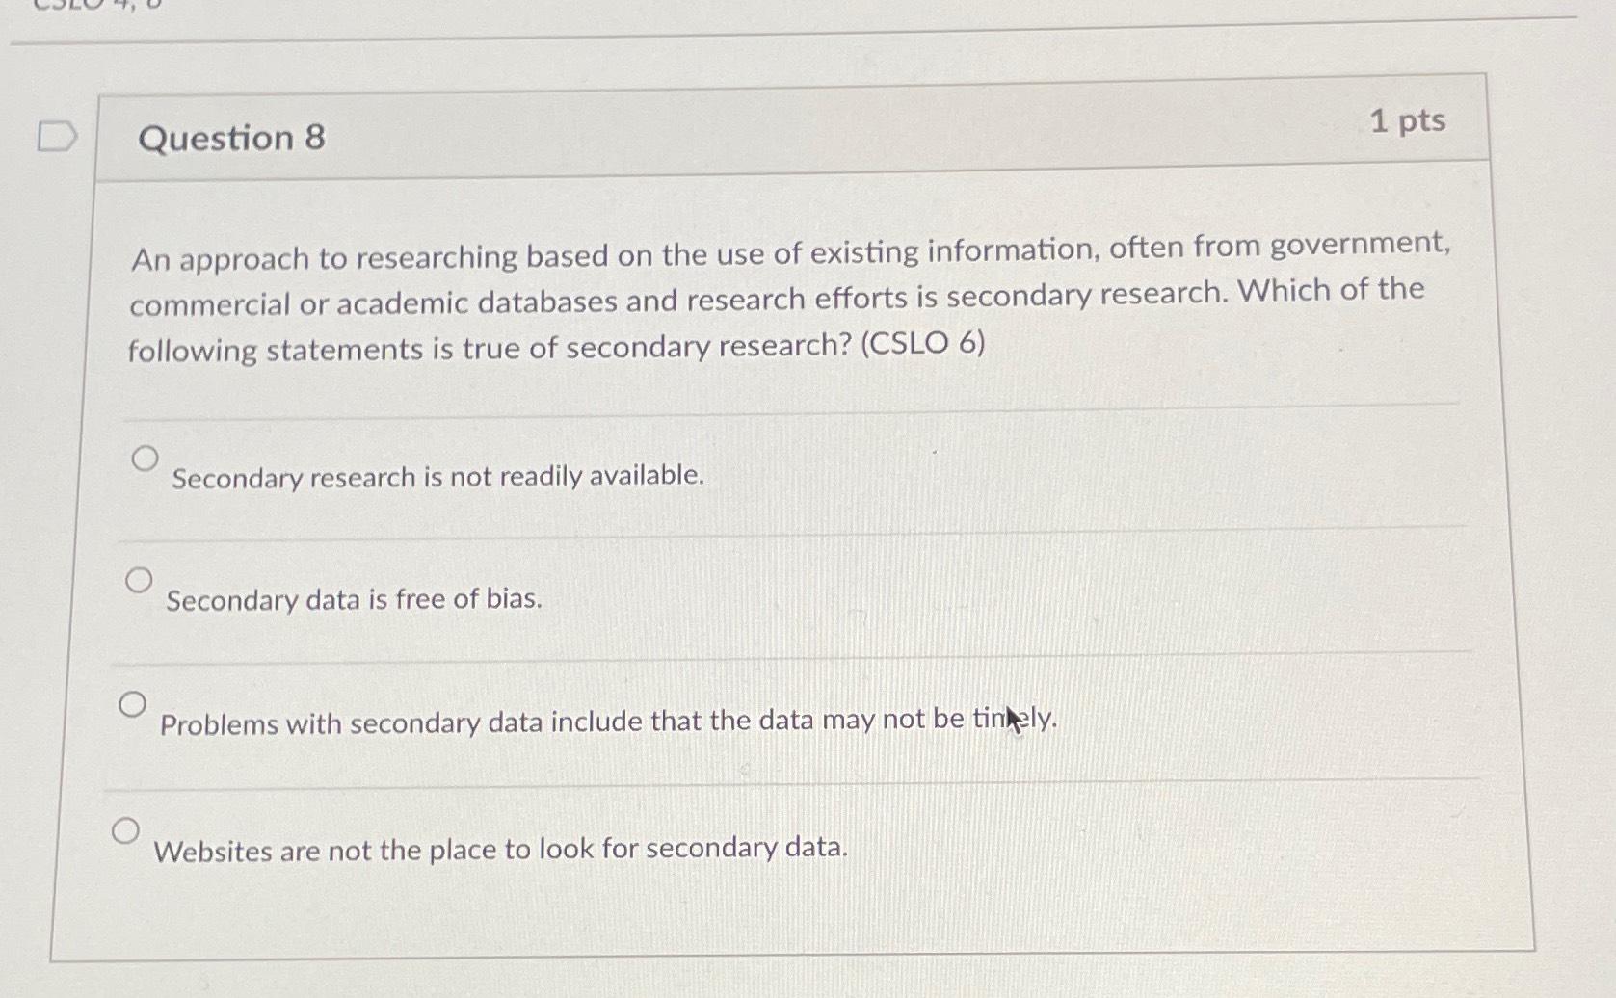1616x998 pixels.
Task: Click the answer about websites and secondary data
Action: [501, 848]
